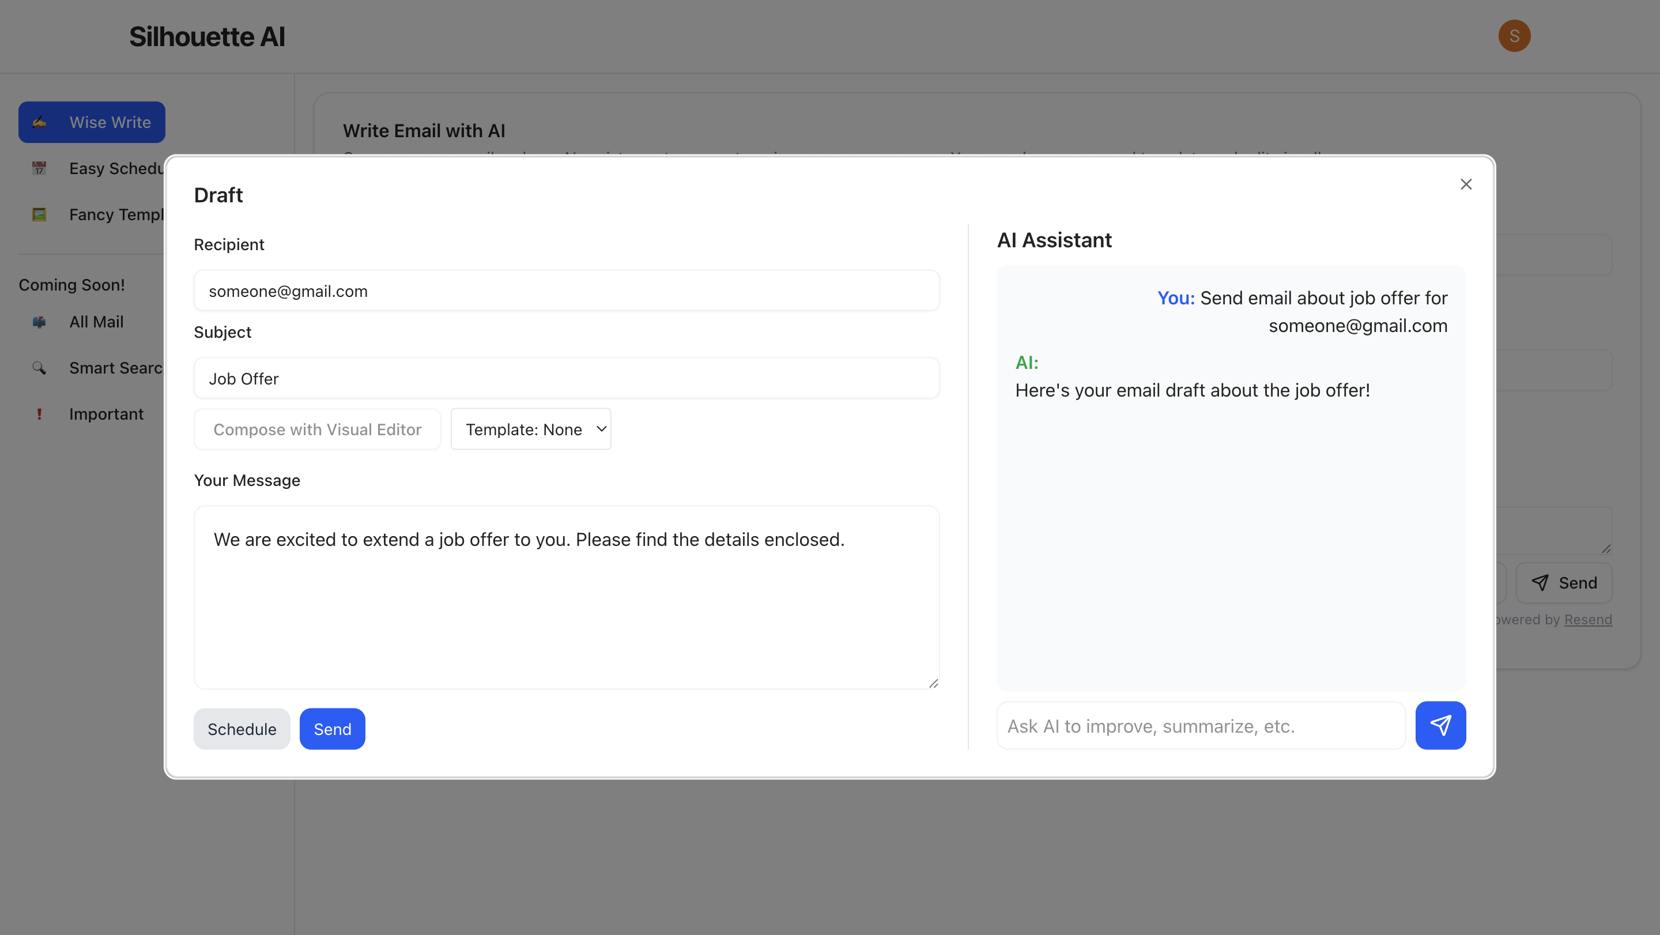Click the Schedule button

pos(242,729)
